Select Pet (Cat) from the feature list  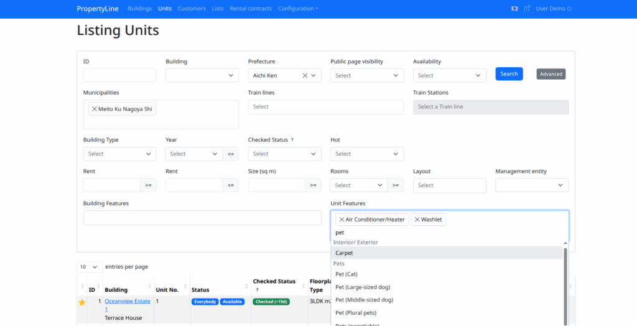[x=346, y=274]
